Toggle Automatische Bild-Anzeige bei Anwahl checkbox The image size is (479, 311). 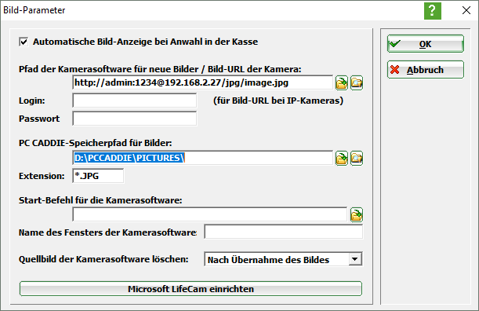(24, 42)
